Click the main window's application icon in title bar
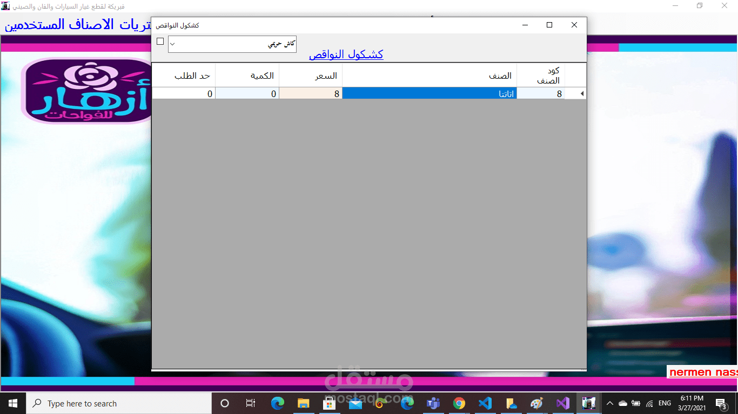The image size is (738, 414). click(6, 6)
